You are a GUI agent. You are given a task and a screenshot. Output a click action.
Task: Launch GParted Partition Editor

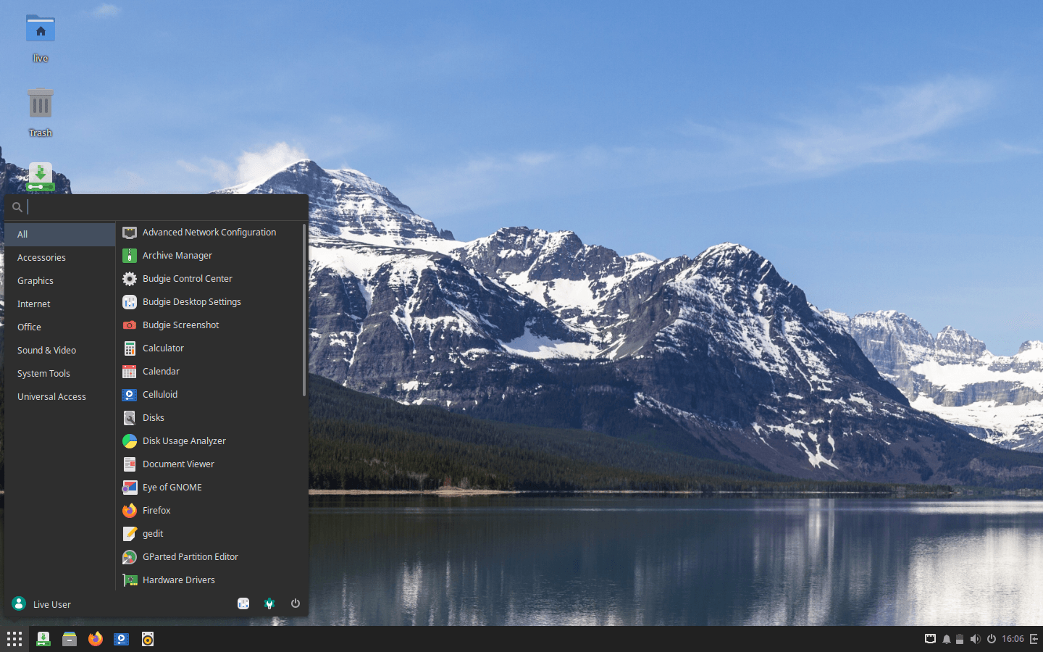[x=209, y=557]
